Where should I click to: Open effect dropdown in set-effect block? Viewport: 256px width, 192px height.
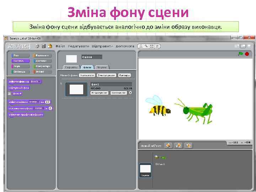(x=39, y=108)
